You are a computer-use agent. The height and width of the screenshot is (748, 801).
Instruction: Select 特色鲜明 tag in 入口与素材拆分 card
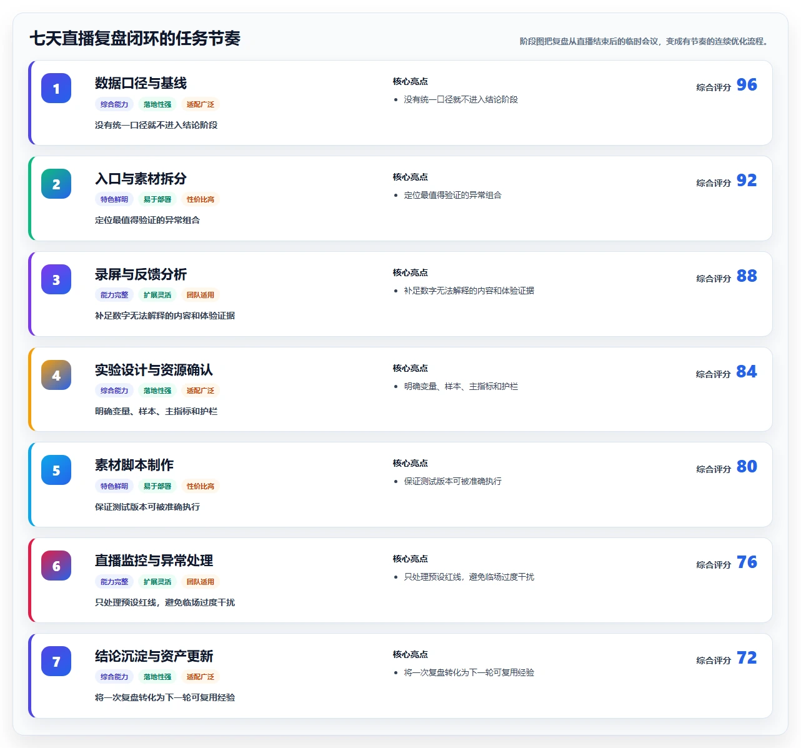(x=114, y=199)
